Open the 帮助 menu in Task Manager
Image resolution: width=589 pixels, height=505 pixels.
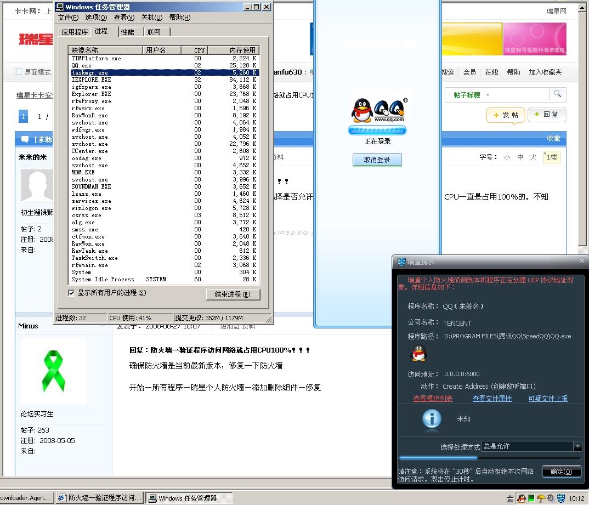[x=179, y=17]
